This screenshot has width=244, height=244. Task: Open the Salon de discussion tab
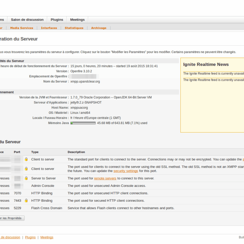pyautogui.click(x=27, y=20)
